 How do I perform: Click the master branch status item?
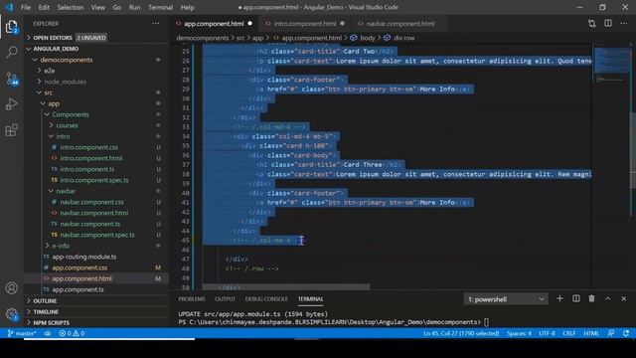[x=22, y=333]
